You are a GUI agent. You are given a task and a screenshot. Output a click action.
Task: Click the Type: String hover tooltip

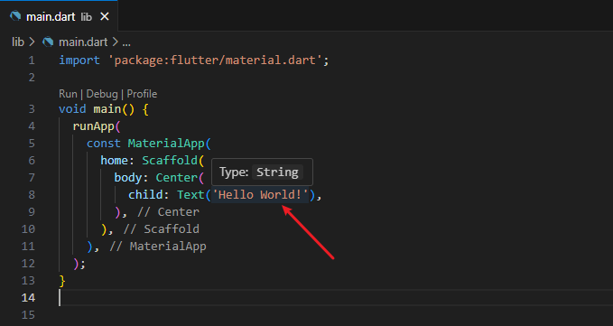click(x=262, y=172)
